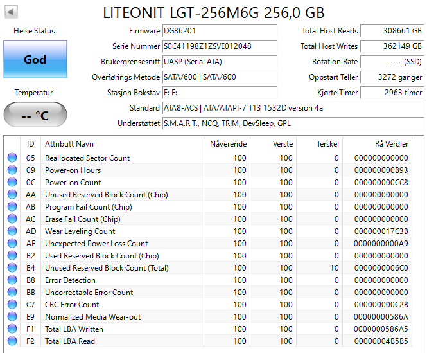Click status circle for Unexpected Power Loss Count
The height and width of the screenshot is (353, 427).
point(12,243)
